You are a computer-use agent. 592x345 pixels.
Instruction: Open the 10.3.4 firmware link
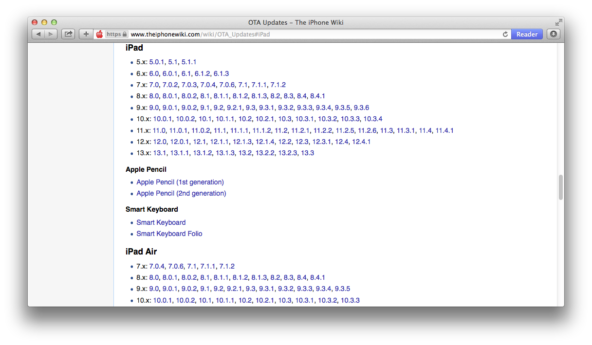tap(373, 119)
